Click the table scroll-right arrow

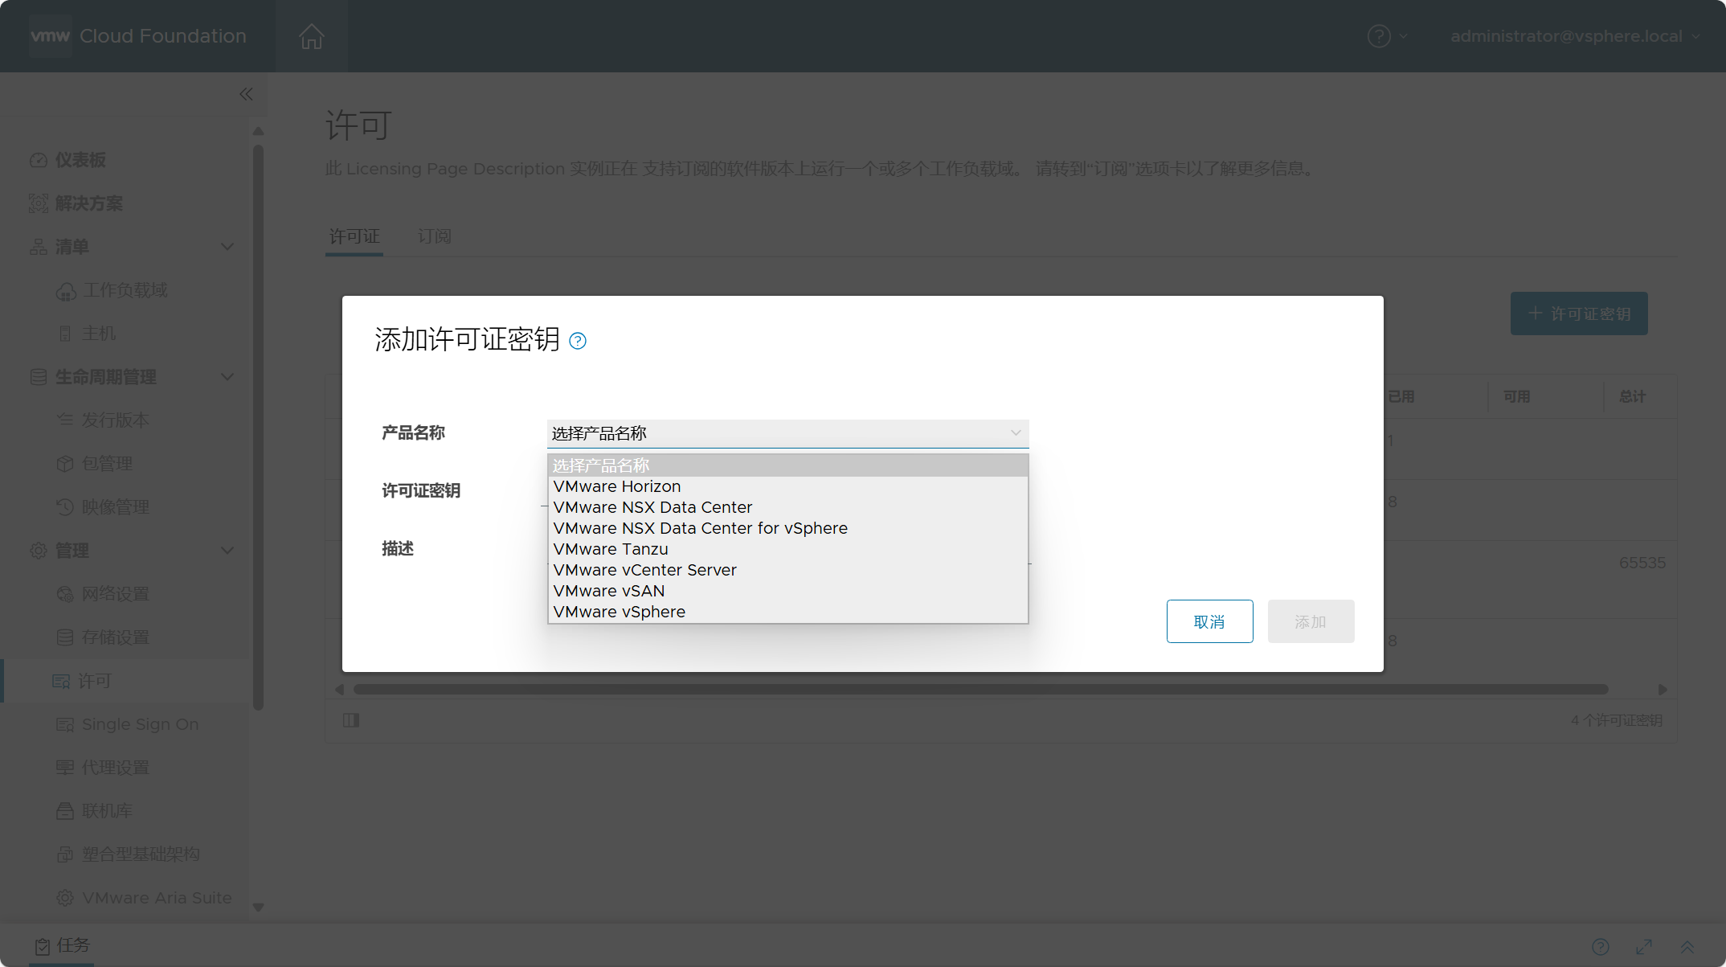coord(1663,690)
